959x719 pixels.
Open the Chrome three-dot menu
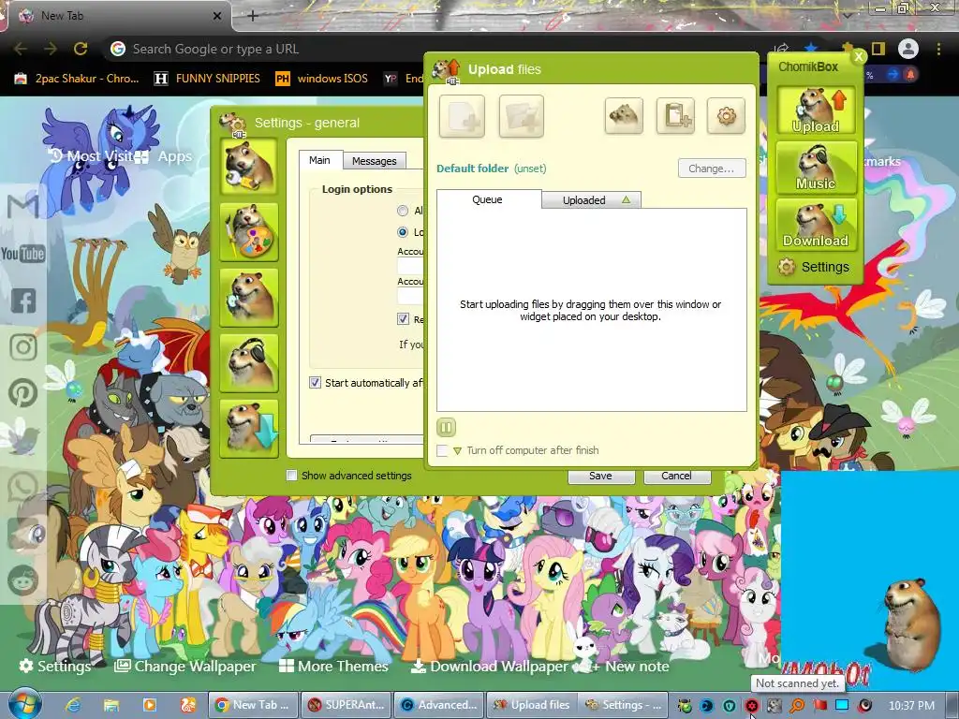click(x=938, y=49)
